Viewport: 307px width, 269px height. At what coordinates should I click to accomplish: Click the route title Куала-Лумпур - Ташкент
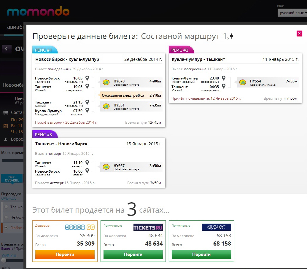pos(198,59)
